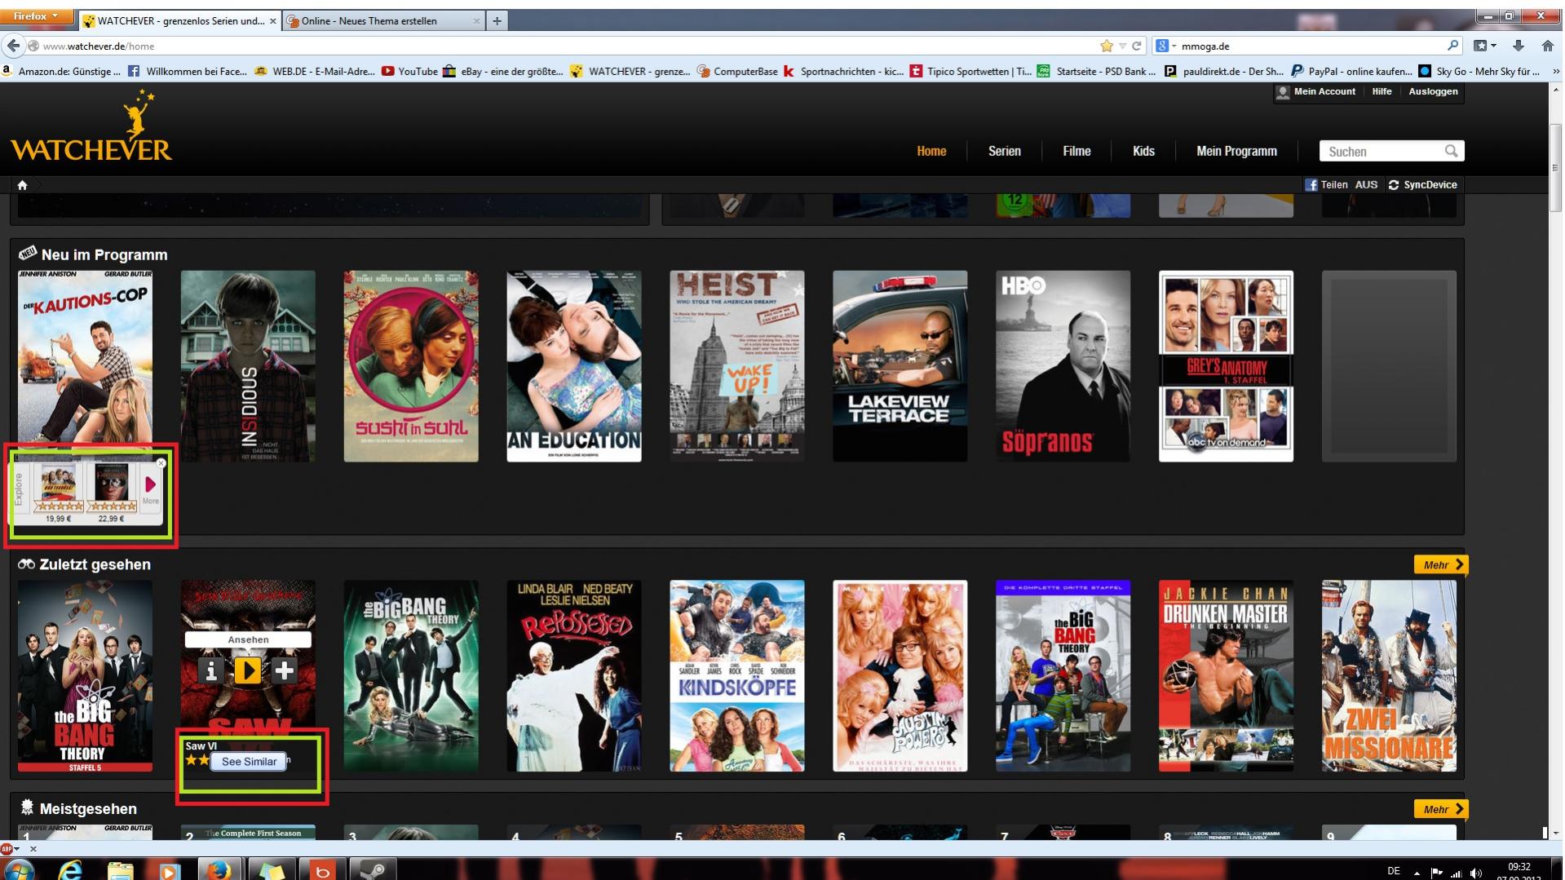Click the search magnifier icon
Image resolution: width=1565 pixels, height=880 pixels.
coord(1451,151)
